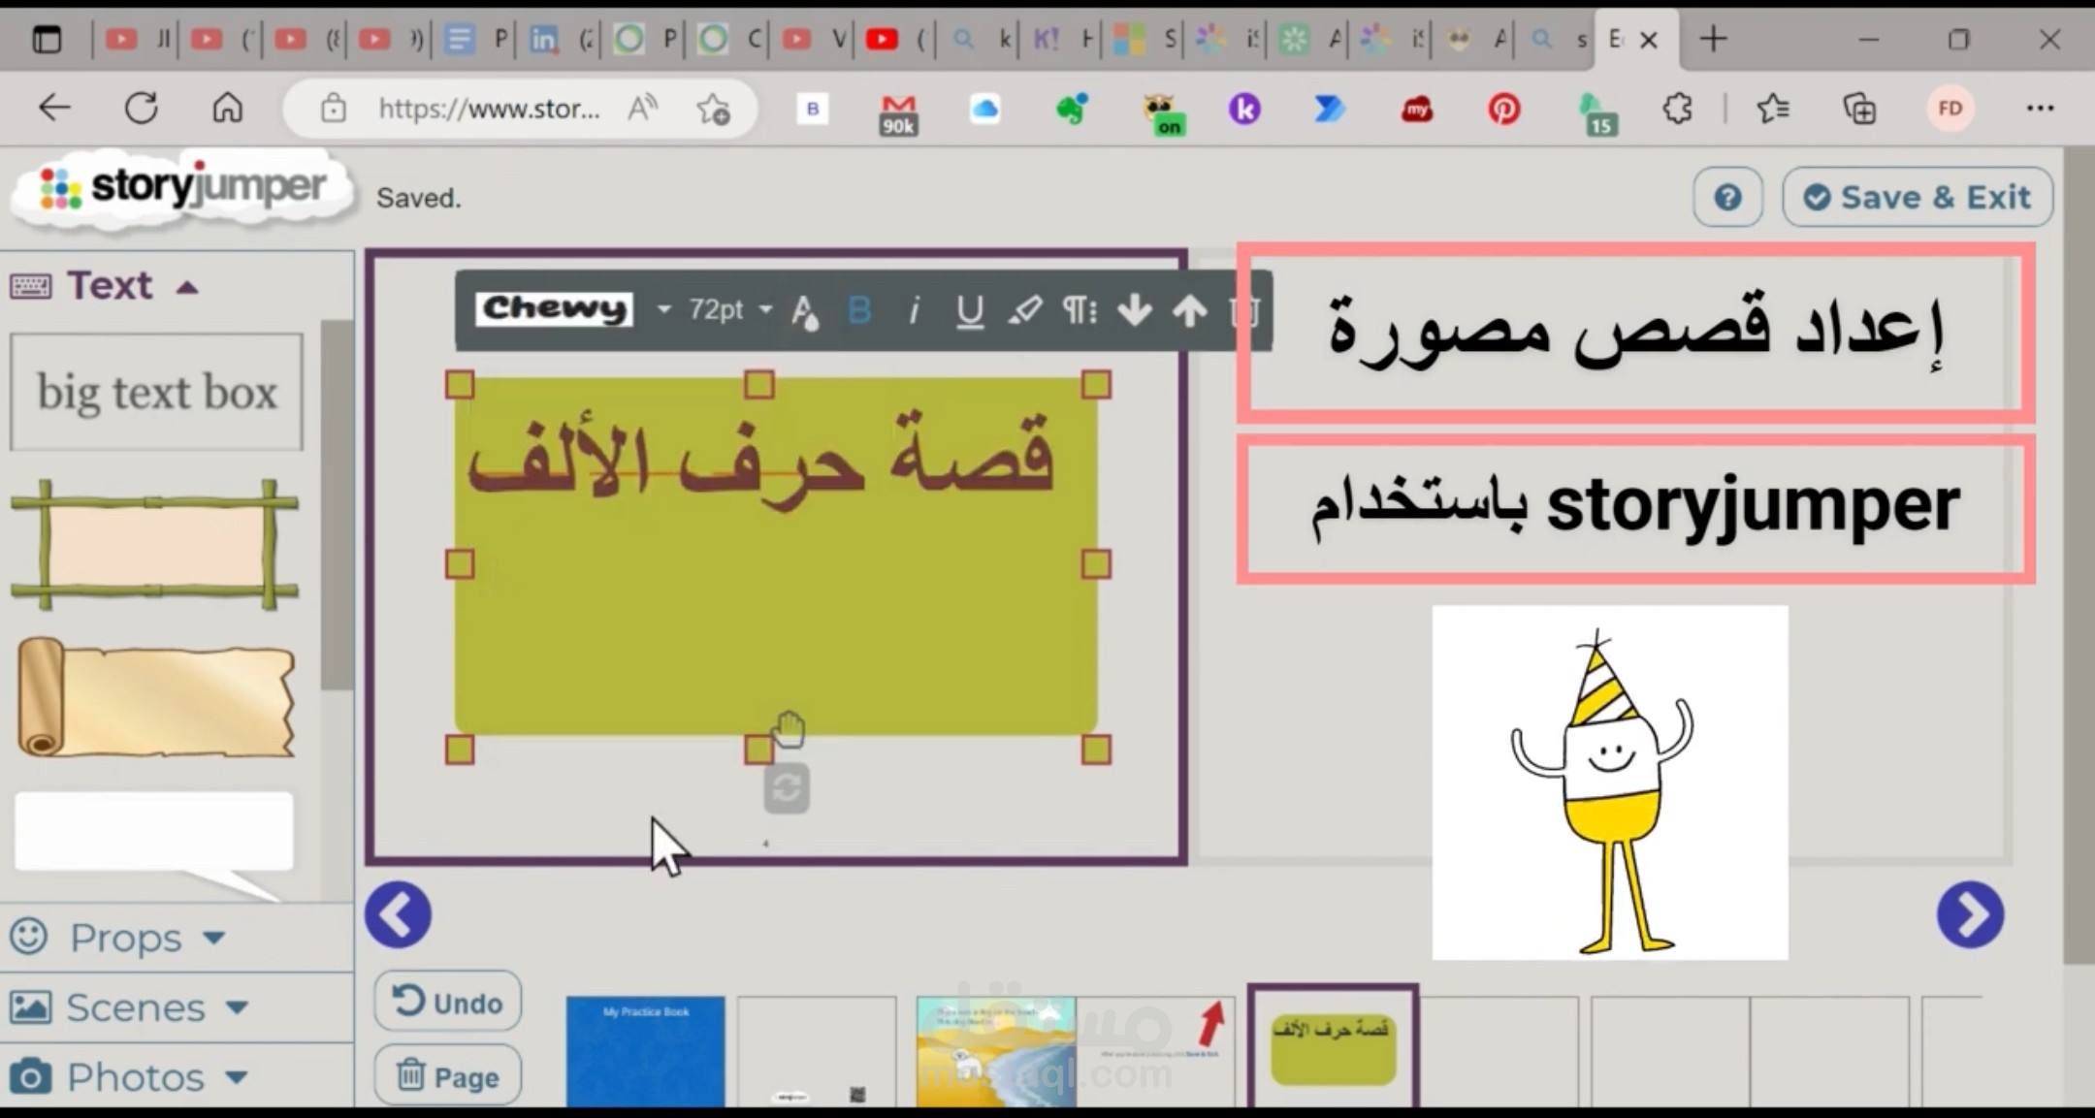Go to next page with right arrow
The image size is (2095, 1118).
point(1970,914)
